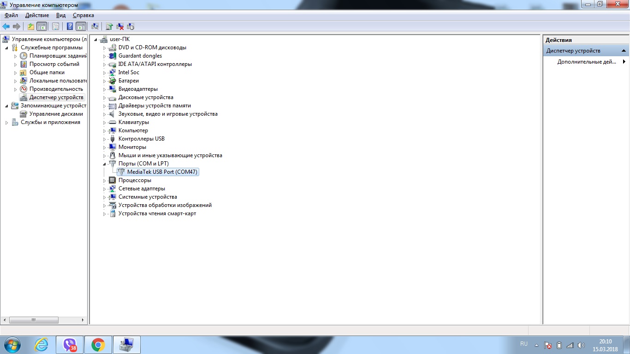Open the Справка menu

(83, 15)
